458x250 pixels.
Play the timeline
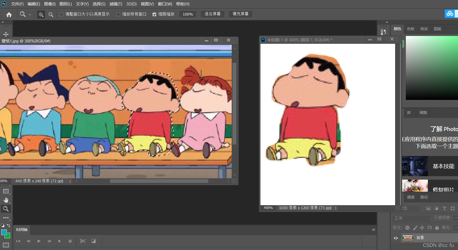pos(39,241)
